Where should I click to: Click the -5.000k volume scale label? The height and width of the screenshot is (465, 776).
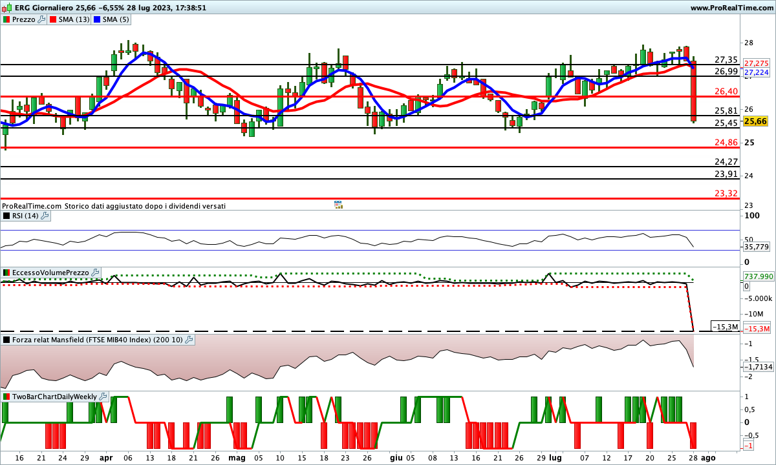click(x=757, y=298)
